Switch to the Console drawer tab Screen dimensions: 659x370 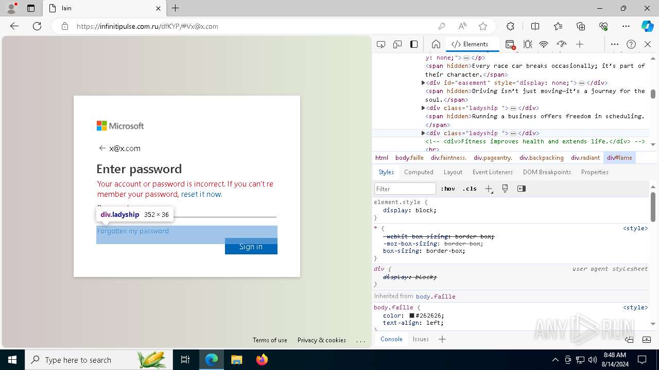coord(391,339)
